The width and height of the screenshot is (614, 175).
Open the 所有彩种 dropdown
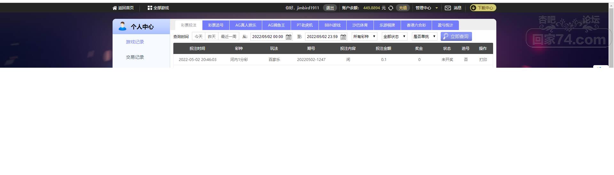[365, 36]
